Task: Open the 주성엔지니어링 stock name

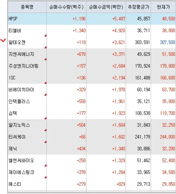Action: pyautogui.click(x=24, y=66)
